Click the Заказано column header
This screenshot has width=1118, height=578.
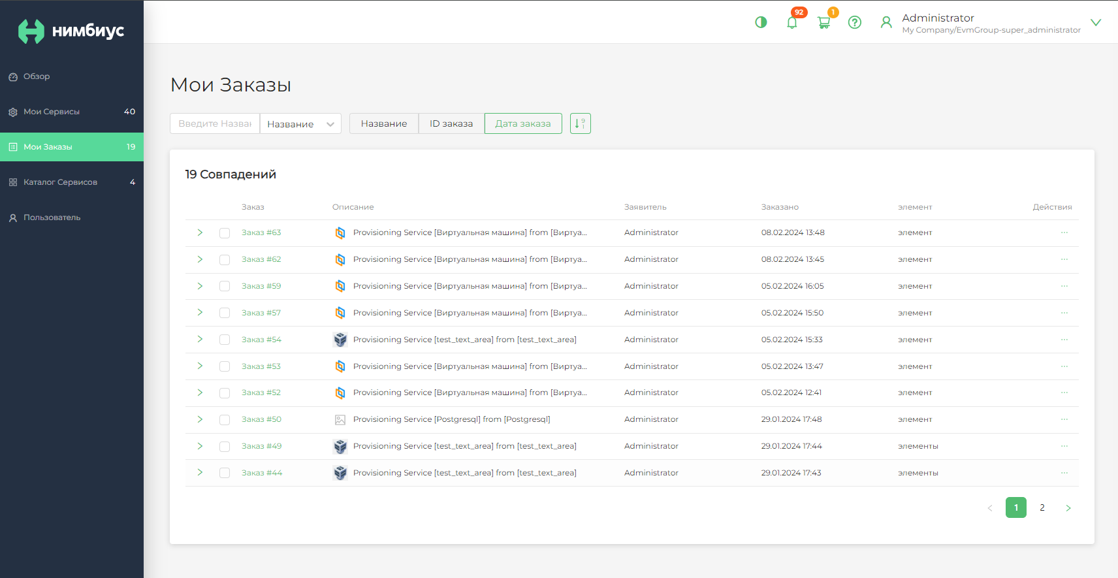[780, 207]
